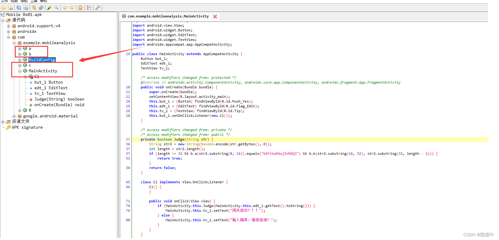499x240 pixels.
Task: Click the Back navigation arrow
Action: [x=65, y=8]
